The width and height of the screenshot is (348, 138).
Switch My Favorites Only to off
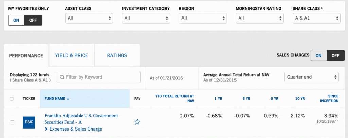(x=33, y=20)
